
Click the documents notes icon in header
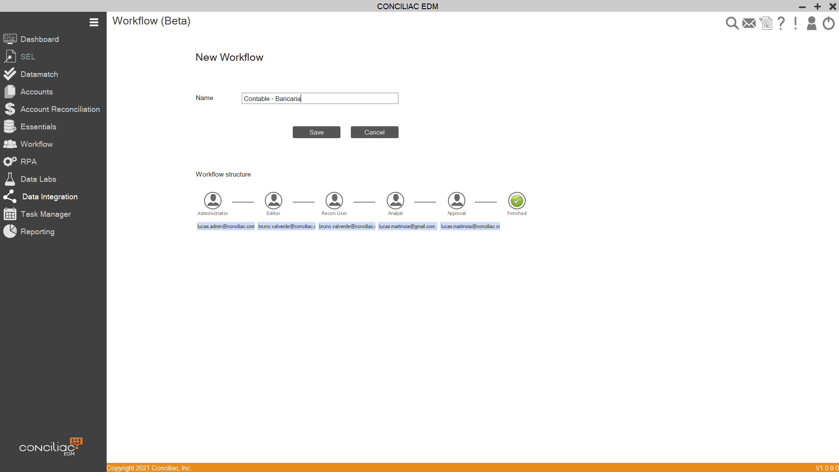[x=766, y=23]
